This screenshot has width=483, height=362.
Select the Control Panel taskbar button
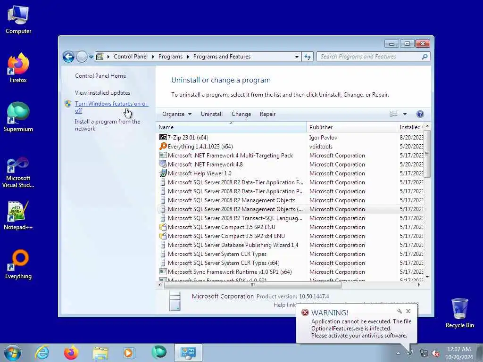188,353
